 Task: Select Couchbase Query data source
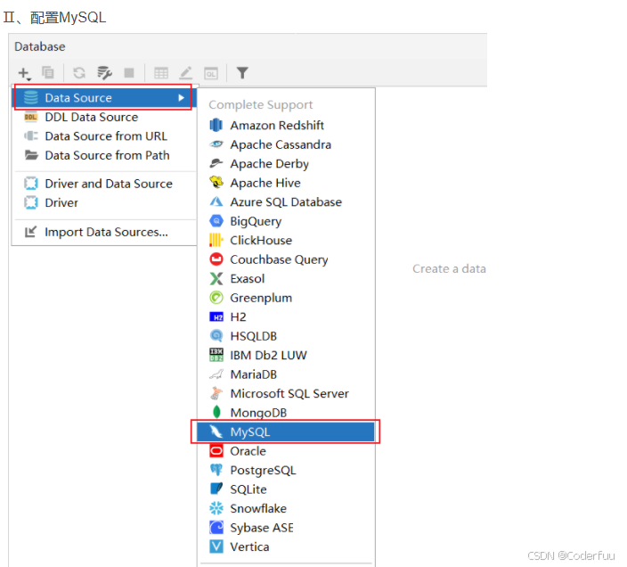286,259
